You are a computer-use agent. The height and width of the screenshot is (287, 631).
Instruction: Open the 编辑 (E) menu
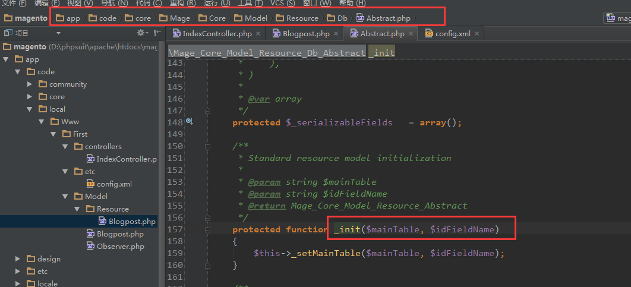pos(47,3)
